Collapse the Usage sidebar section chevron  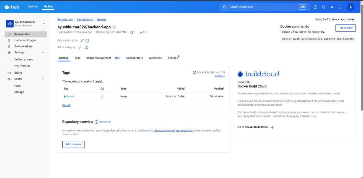click(x=43, y=79)
